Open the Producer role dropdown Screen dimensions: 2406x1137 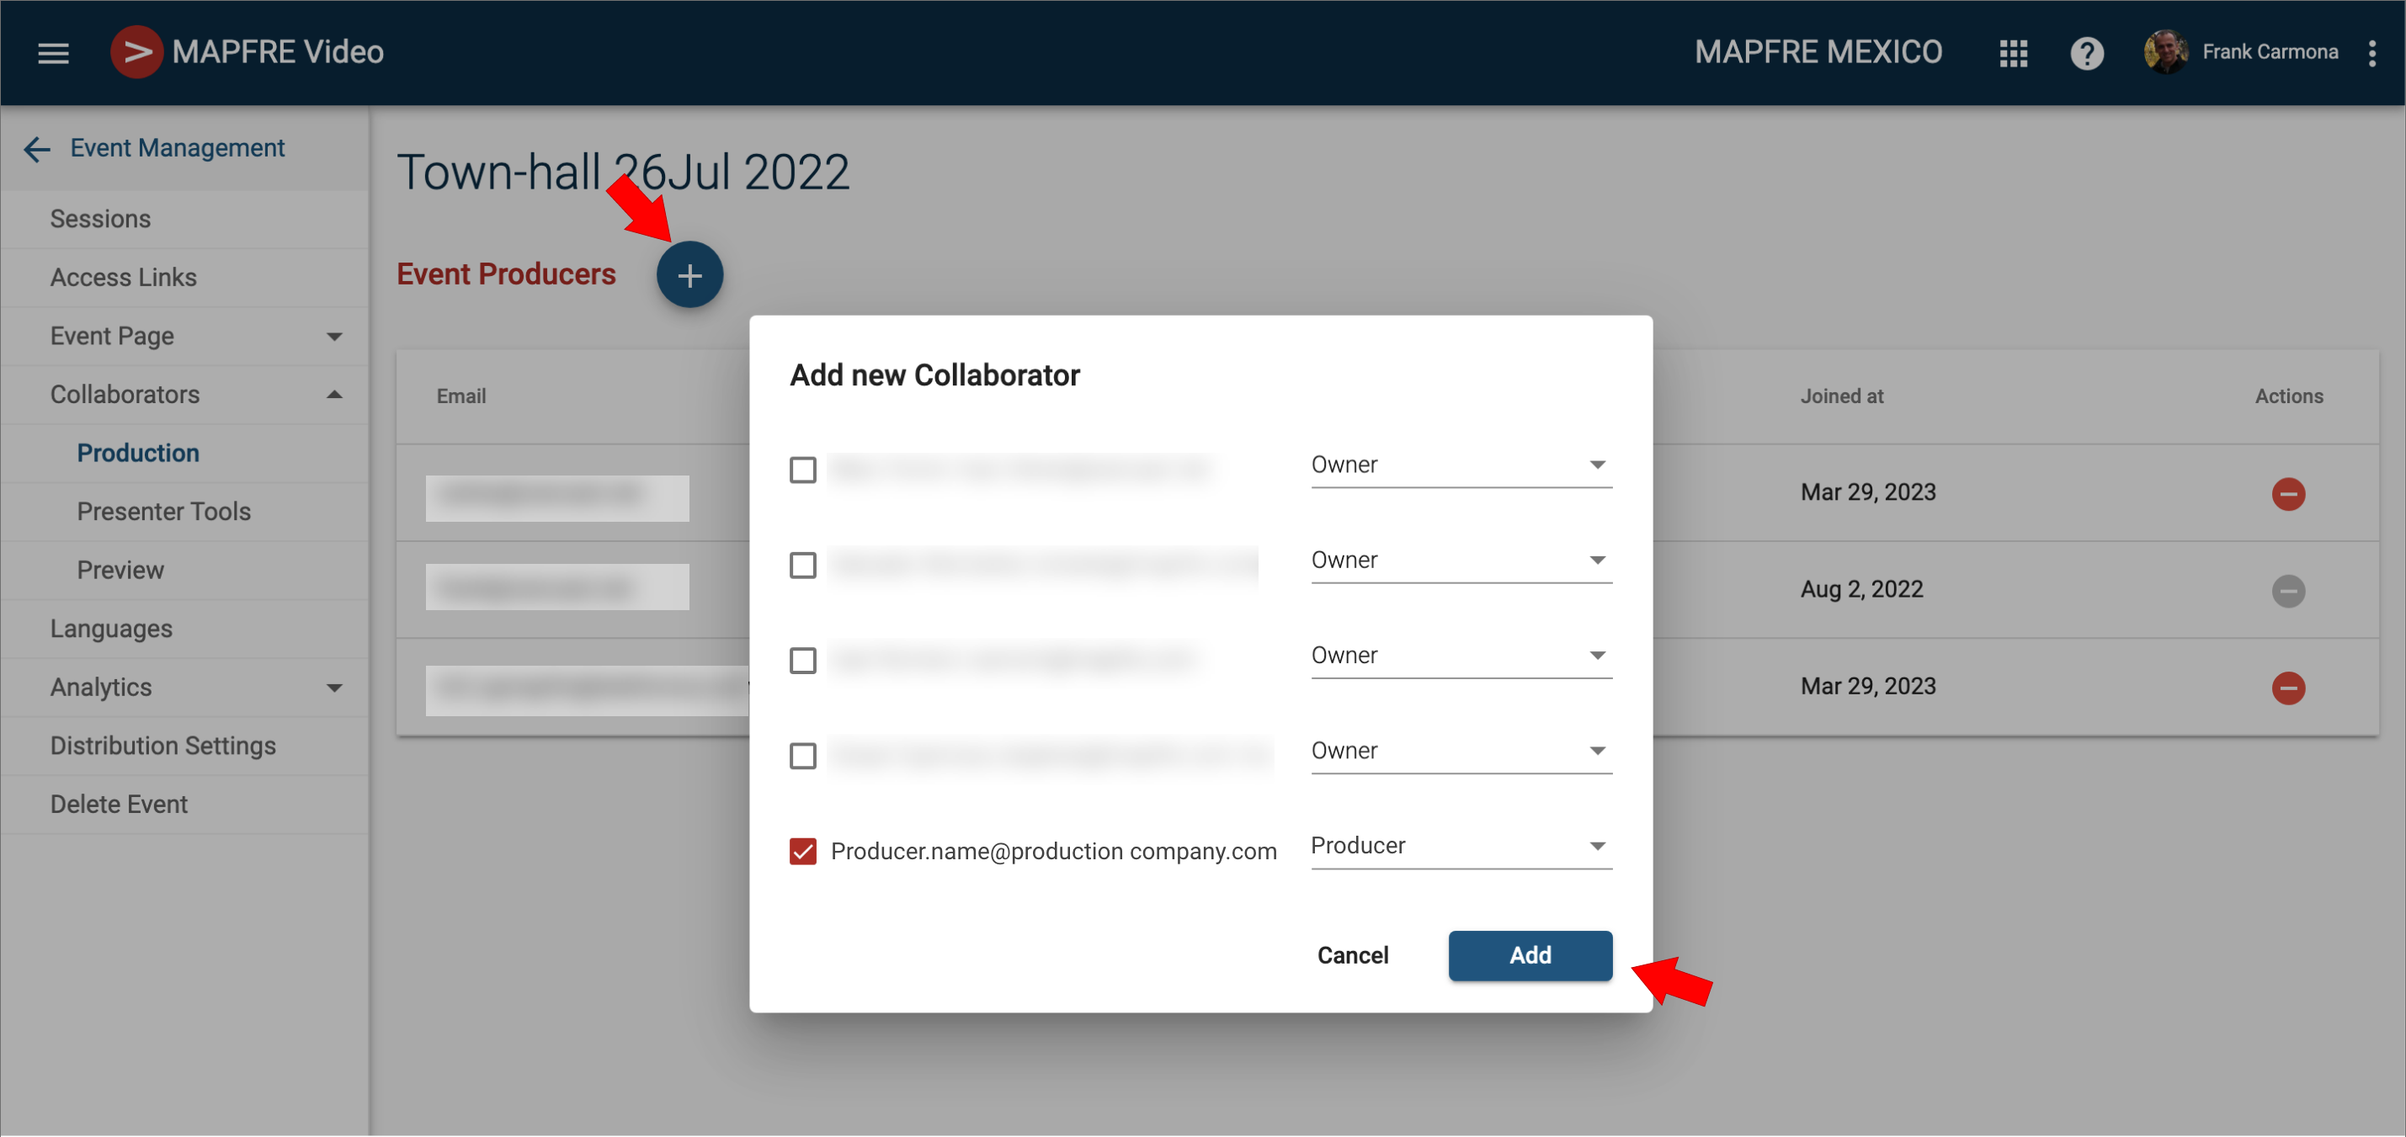pos(1460,846)
